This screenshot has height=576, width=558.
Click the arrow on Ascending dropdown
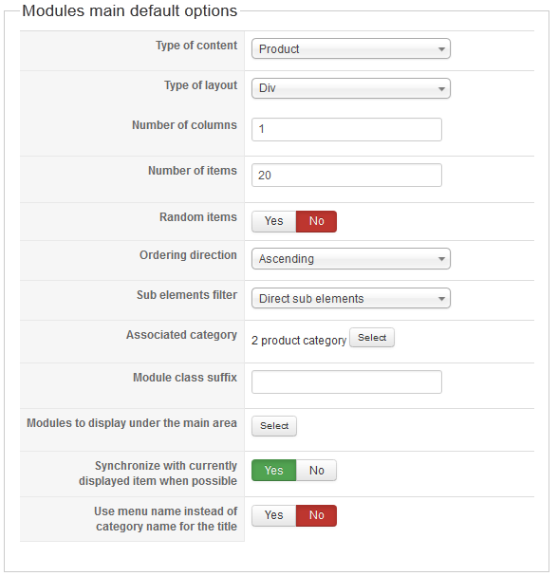tap(441, 259)
